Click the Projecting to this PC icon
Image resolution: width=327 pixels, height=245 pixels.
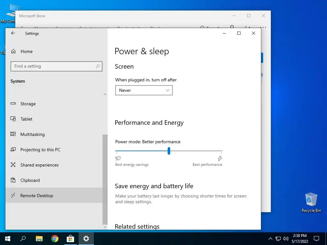click(x=13, y=149)
